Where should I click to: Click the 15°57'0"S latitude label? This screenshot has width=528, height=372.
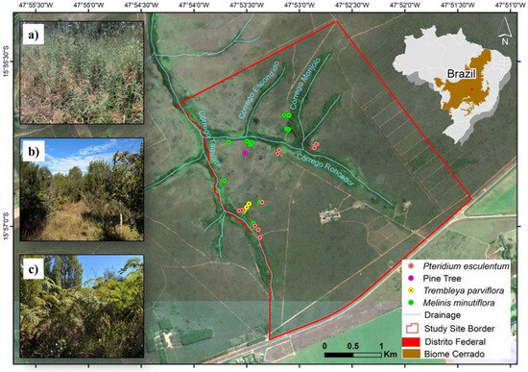7,226
